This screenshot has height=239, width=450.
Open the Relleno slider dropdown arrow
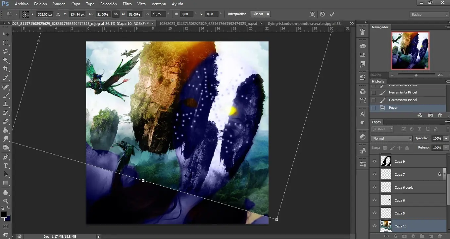pyautogui.click(x=446, y=148)
